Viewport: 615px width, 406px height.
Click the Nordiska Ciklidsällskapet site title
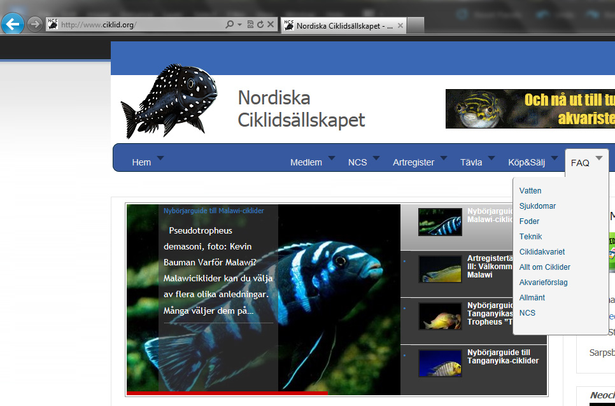tap(301, 109)
